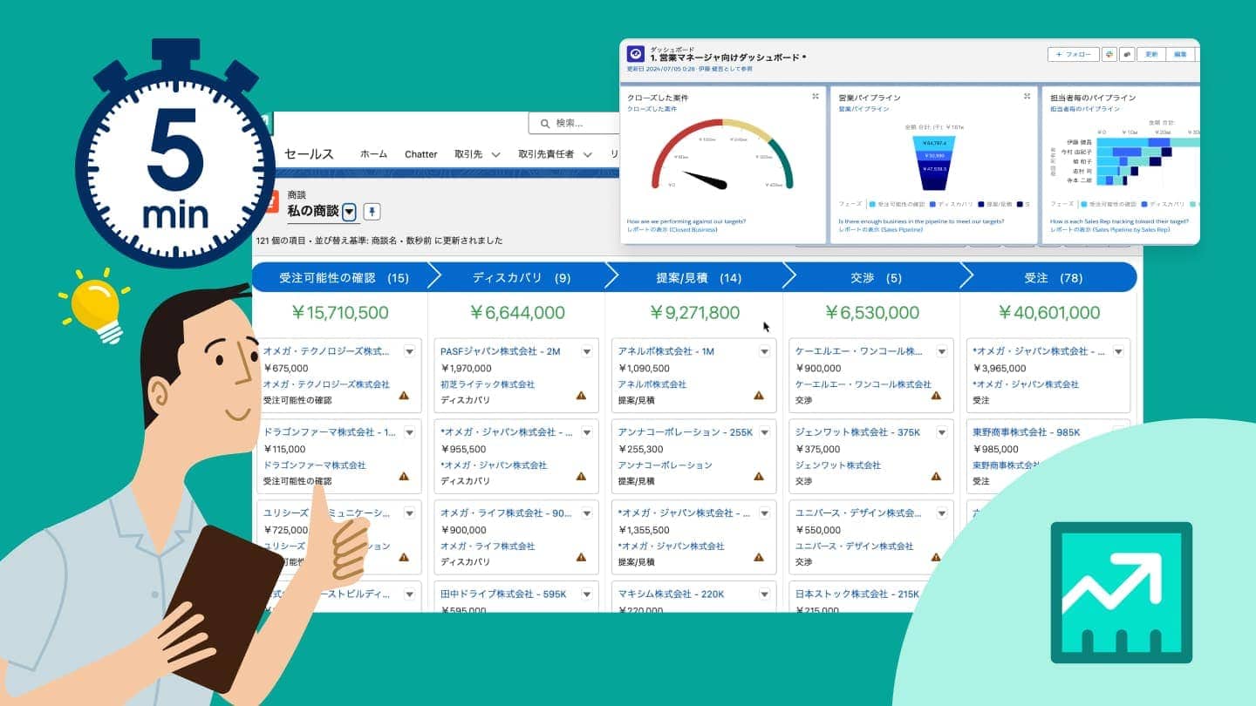This screenshot has height=706, width=1256.
Task: Go to the ホーム tab
Action: (373, 154)
